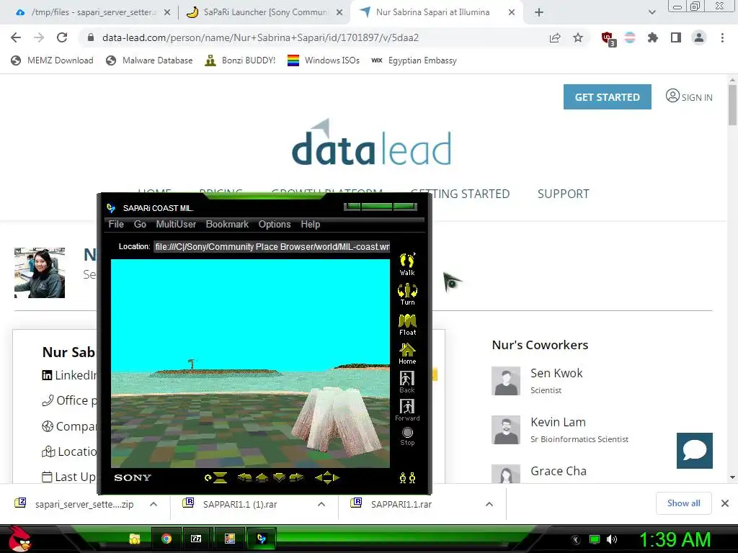Open Grace Cha coworker profile
738x553 pixels.
(x=559, y=471)
